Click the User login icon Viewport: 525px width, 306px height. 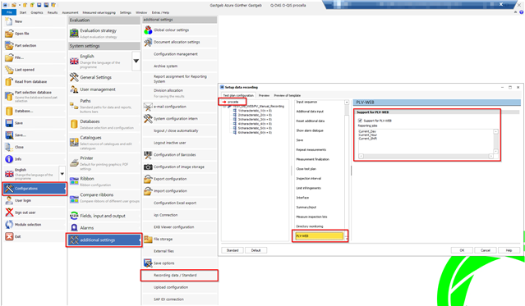[9, 201]
